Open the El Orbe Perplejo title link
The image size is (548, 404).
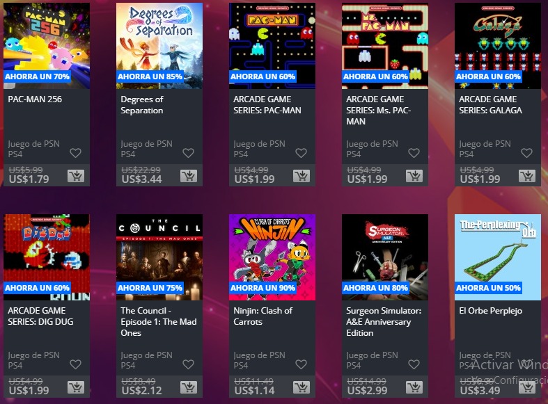pyautogui.click(x=491, y=311)
